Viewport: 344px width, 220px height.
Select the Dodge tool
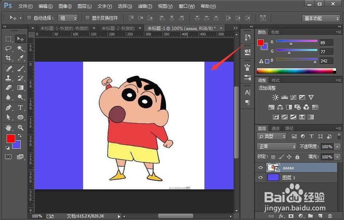[x=20, y=97]
